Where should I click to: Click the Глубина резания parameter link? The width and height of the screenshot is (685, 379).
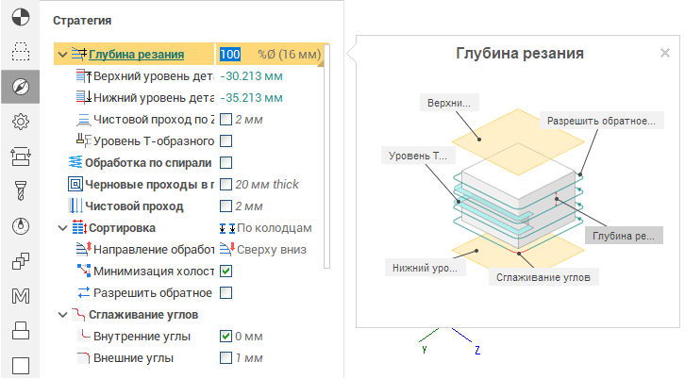click(136, 55)
